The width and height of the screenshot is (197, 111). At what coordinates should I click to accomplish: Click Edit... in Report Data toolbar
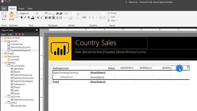[x=11, y=35]
